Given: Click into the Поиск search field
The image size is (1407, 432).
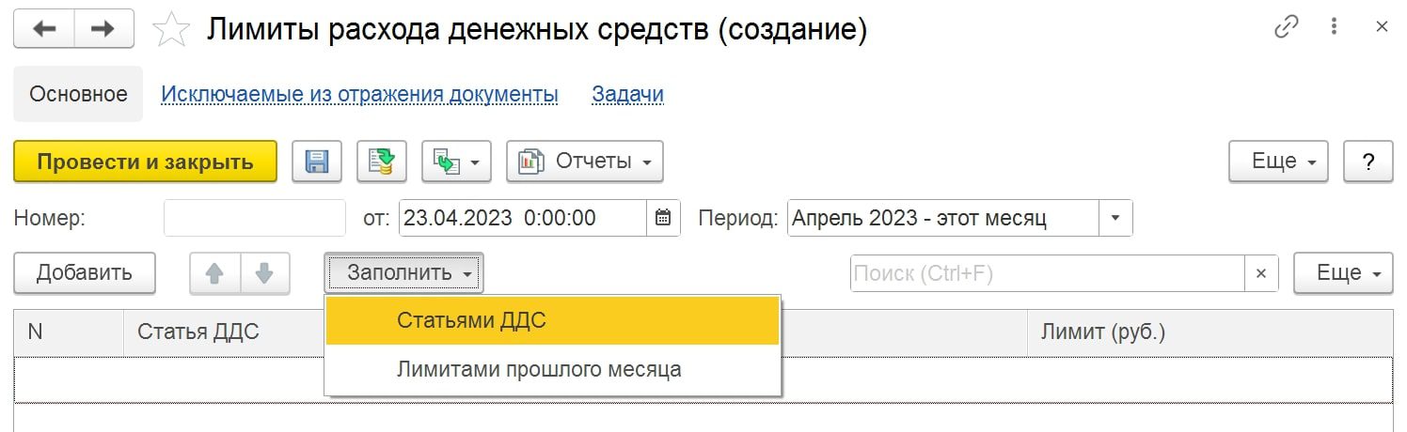Looking at the screenshot, I should (x=1046, y=273).
